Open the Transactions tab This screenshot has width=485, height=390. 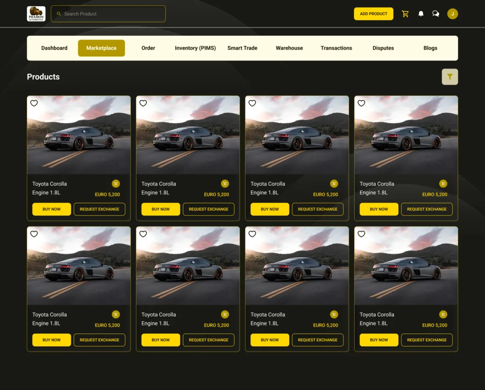[x=336, y=48]
